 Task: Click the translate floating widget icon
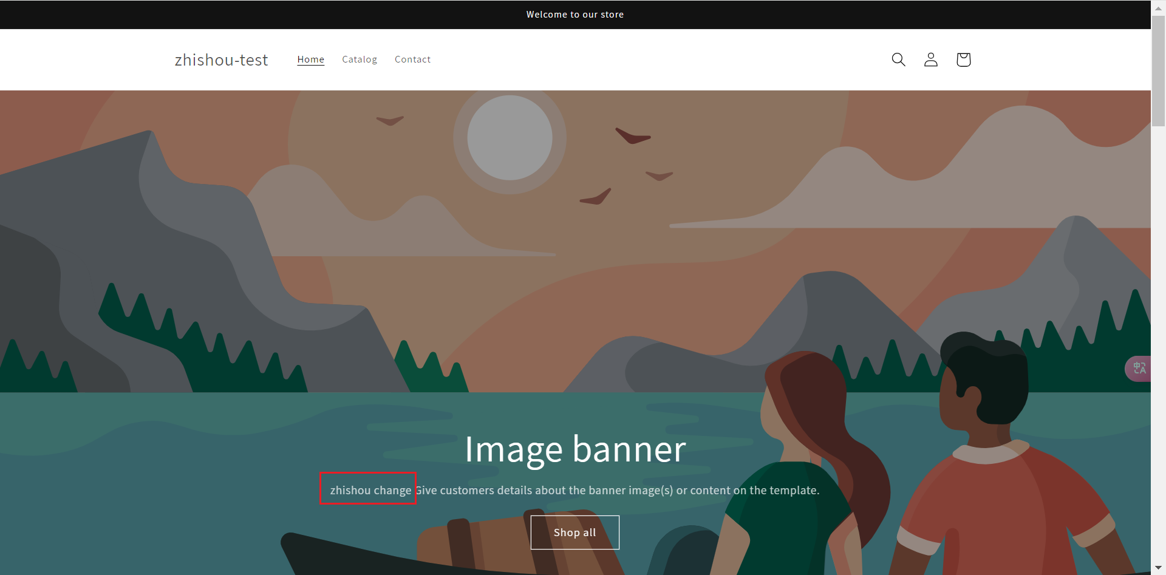(1139, 369)
